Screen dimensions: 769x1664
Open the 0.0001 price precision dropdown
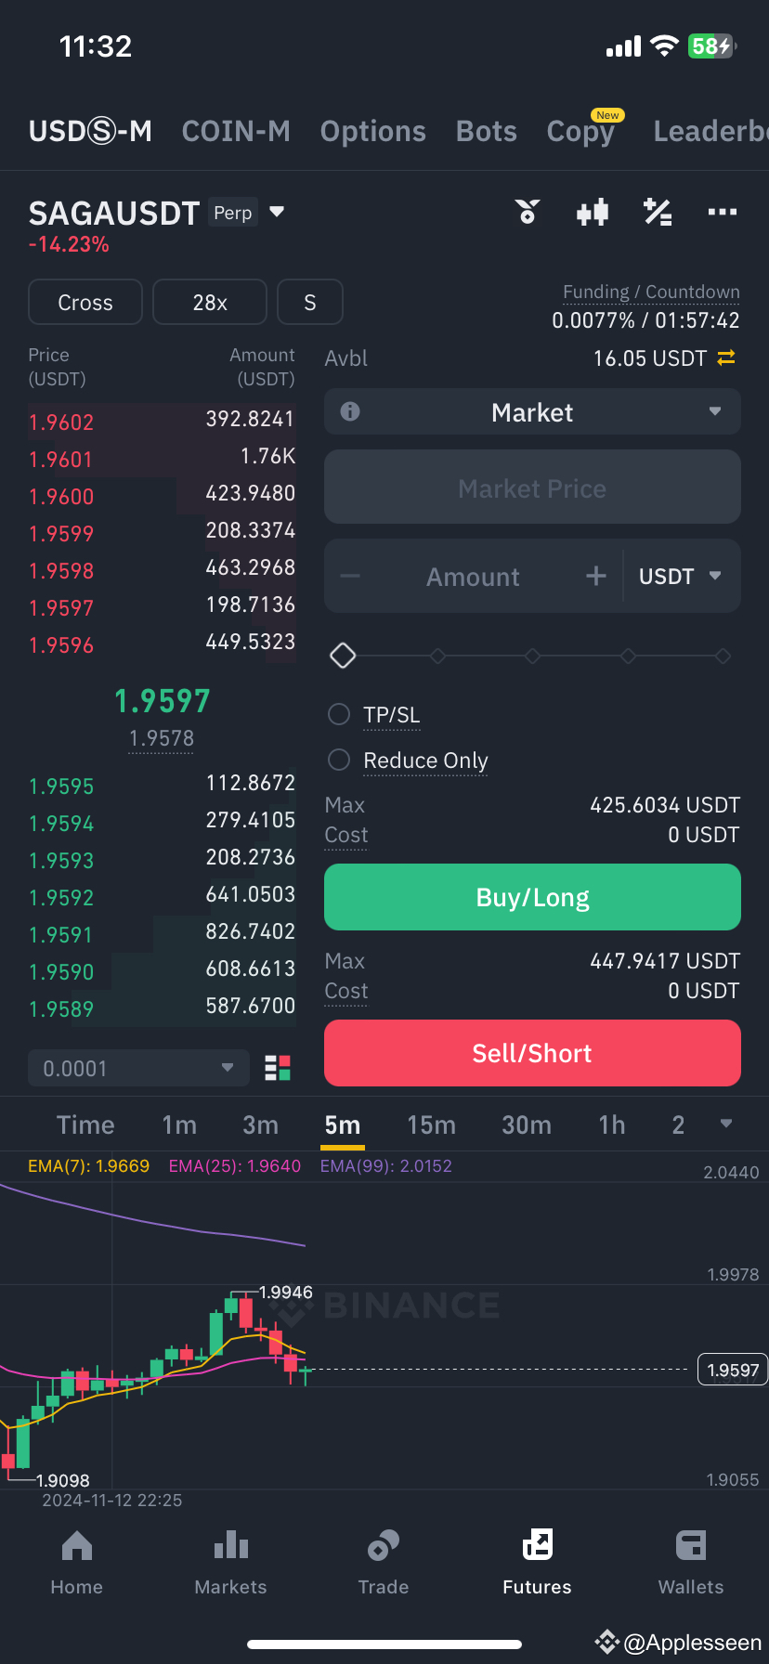click(x=139, y=1068)
